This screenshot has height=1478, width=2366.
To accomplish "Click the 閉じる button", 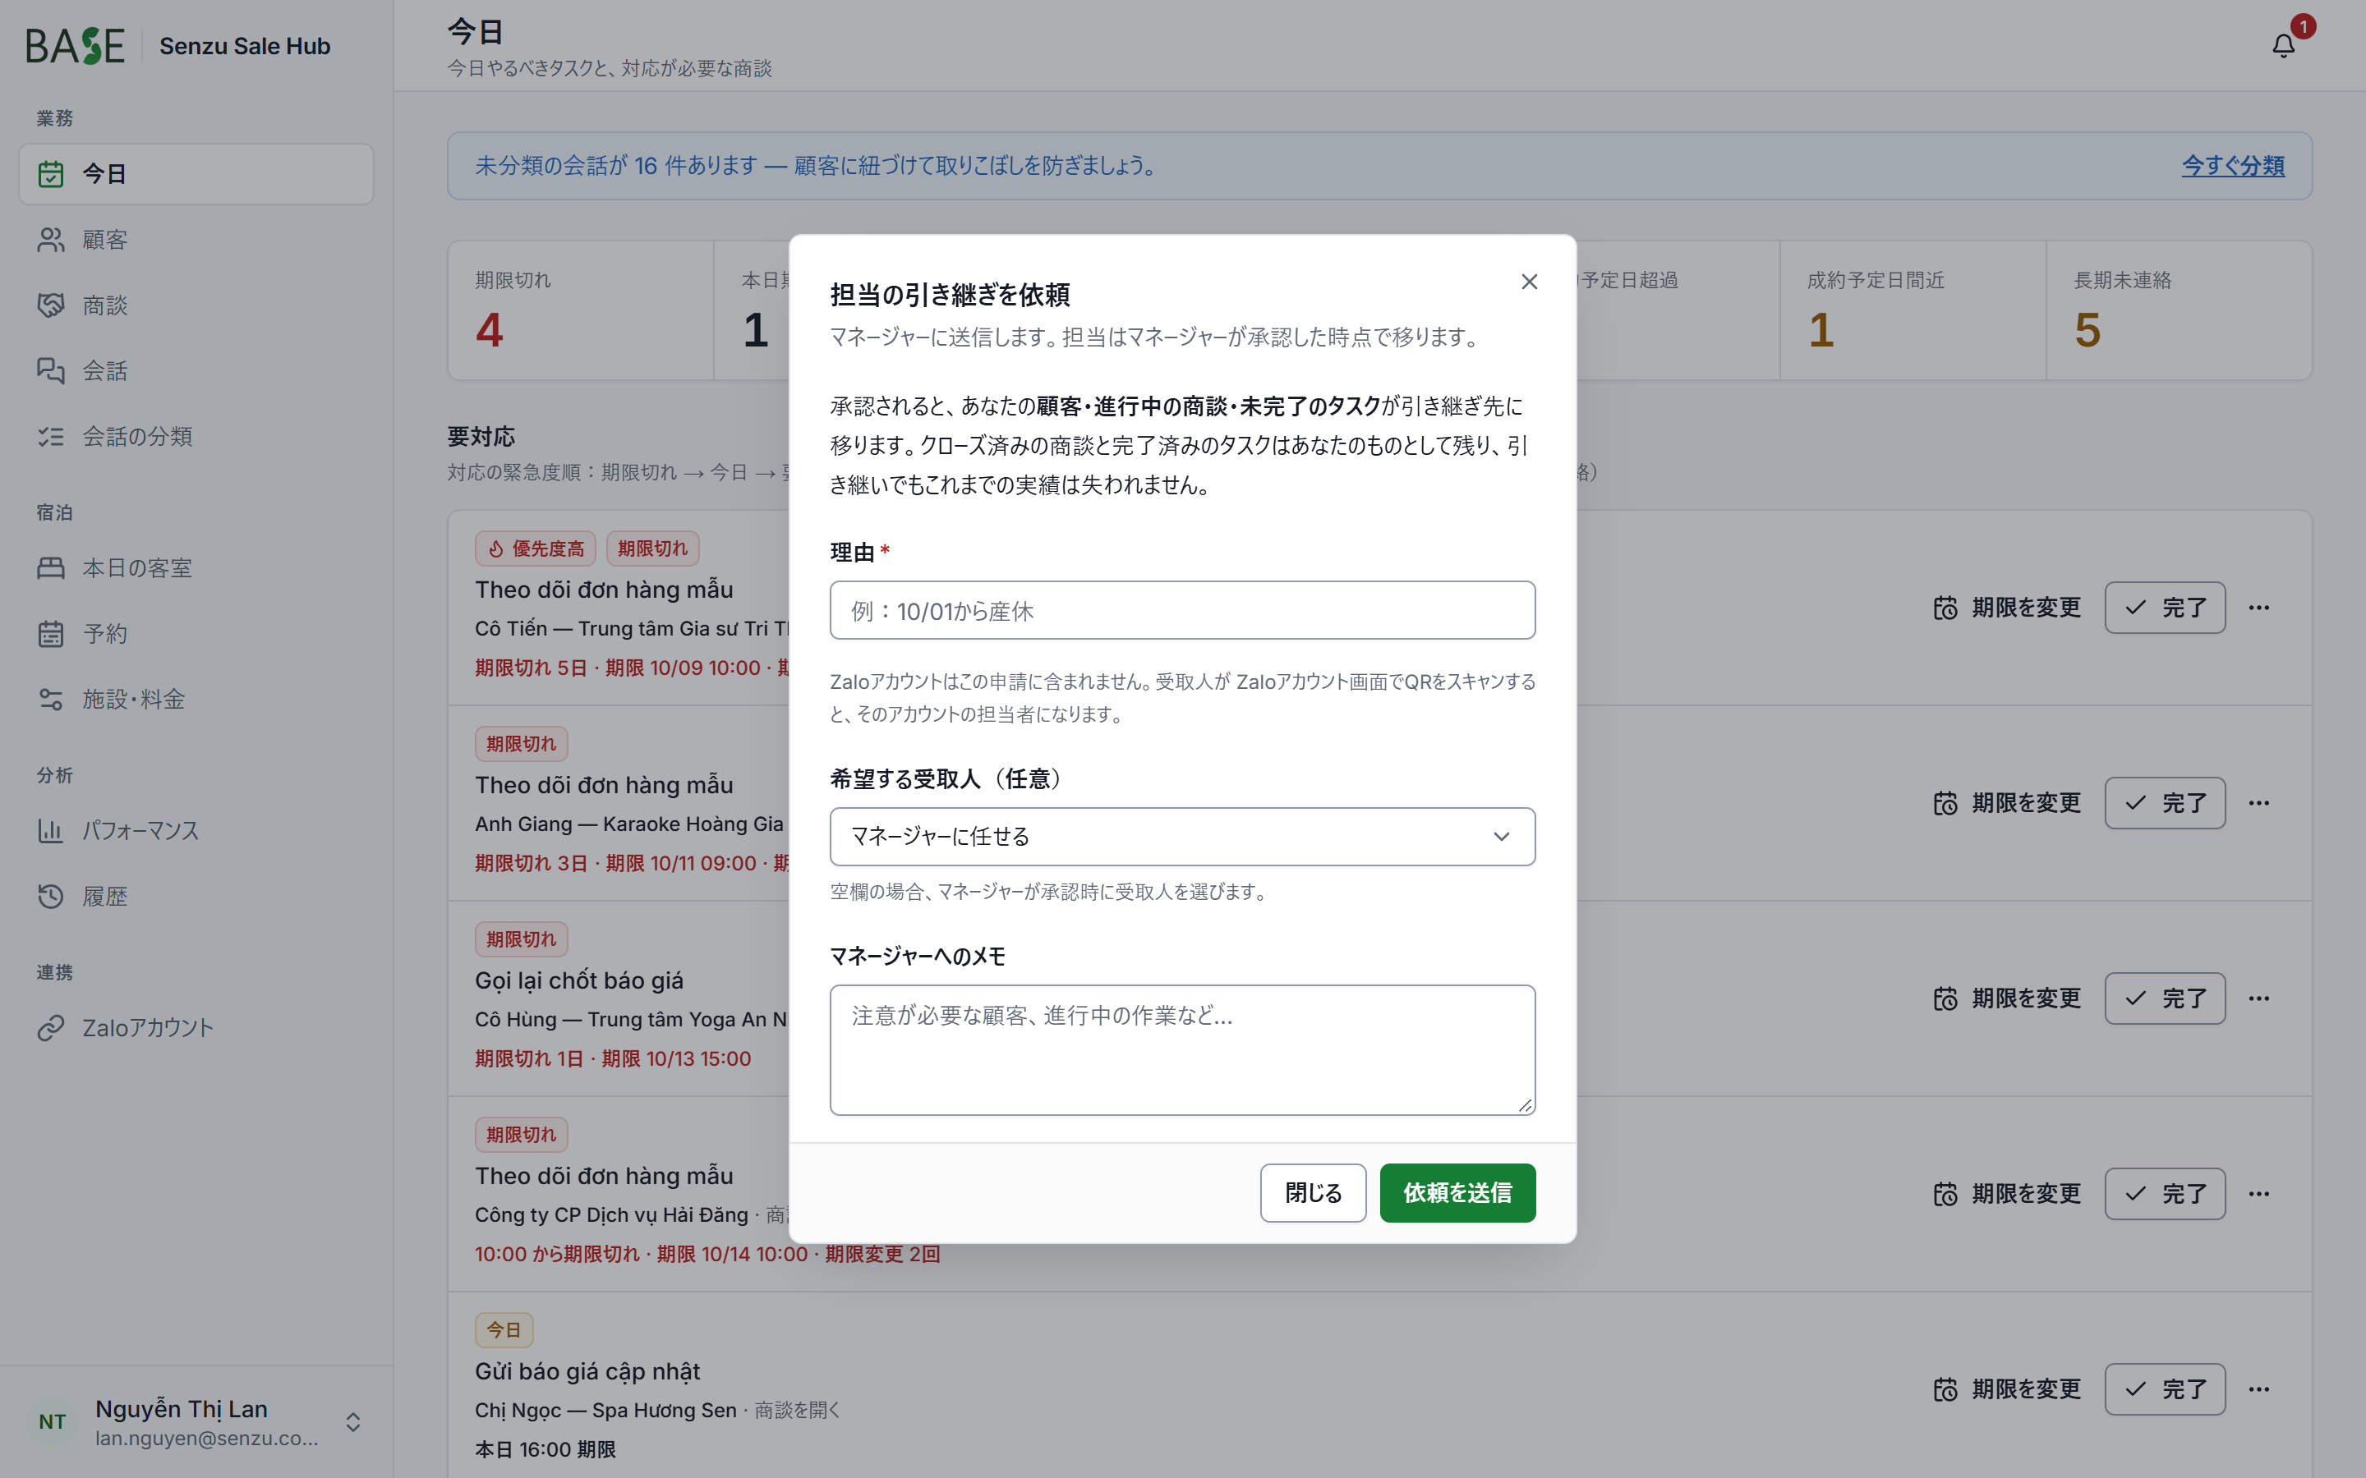I will [x=1312, y=1192].
